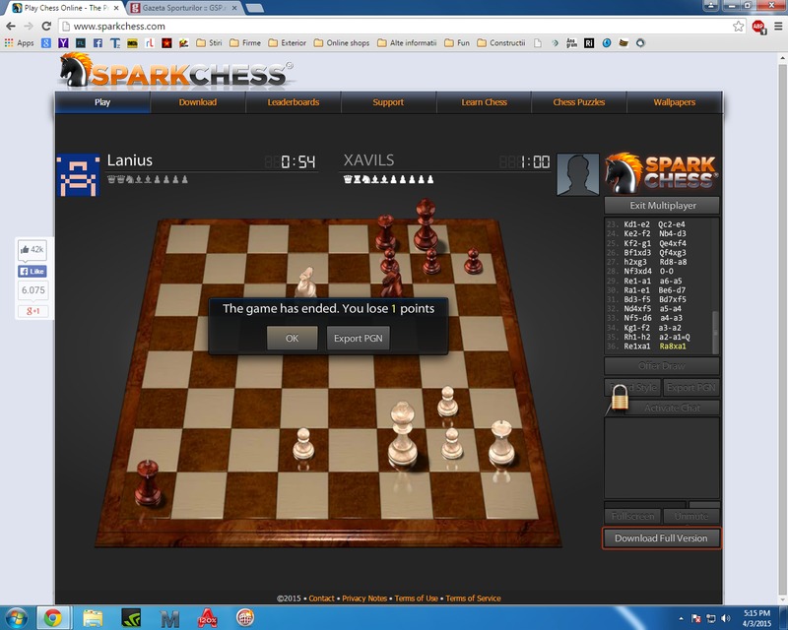Click the volume icon in system tray
Viewport: 788px width, 630px height.
pyautogui.click(x=725, y=618)
